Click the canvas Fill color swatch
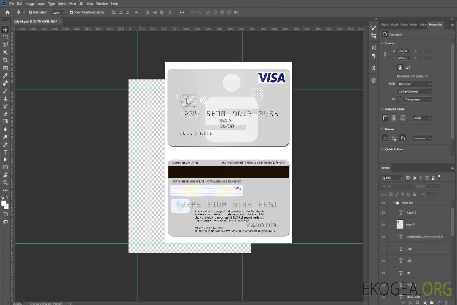Image resolution: width=457 pixels, height=305 pixels. point(399,100)
